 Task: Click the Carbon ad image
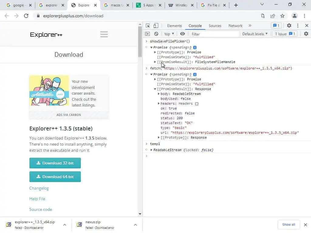click(49, 90)
